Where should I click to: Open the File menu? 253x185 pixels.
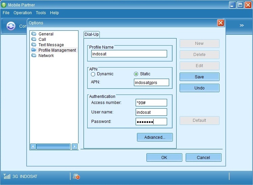point(6,13)
